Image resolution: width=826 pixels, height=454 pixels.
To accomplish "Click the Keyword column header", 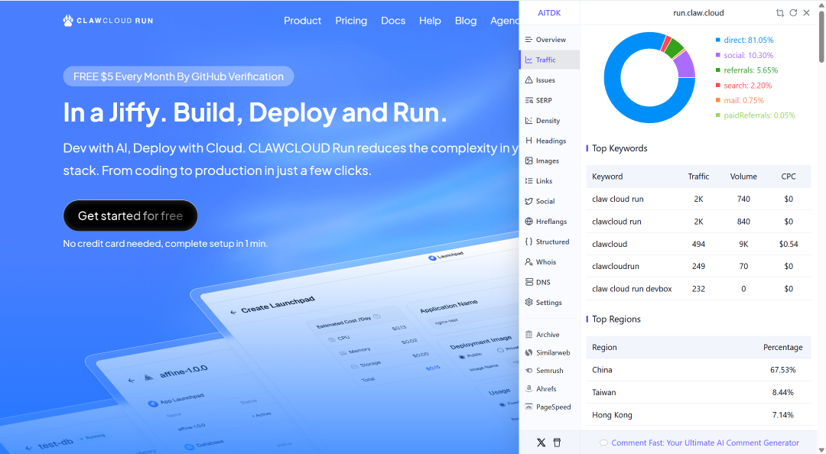I will (607, 177).
